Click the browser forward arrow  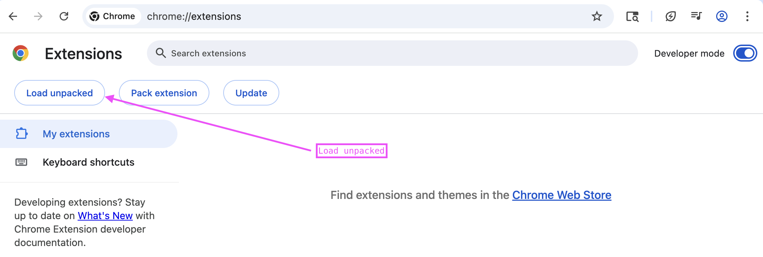click(x=38, y=16)
